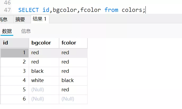Screen dimensions: 182x109
Task: Click the bgcolor red cell in row 2
Action: pyautogui.click(x=44, y=62)
